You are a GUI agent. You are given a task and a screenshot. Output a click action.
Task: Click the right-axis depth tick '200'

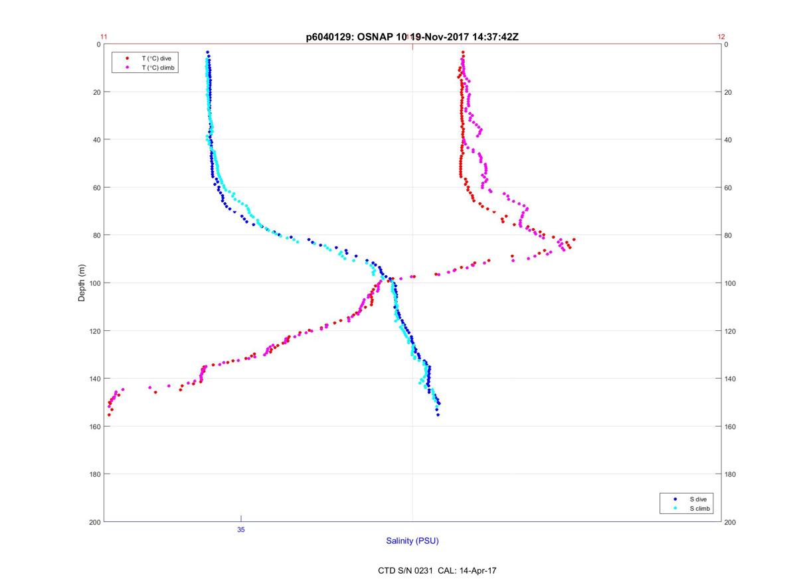(731, 522)
